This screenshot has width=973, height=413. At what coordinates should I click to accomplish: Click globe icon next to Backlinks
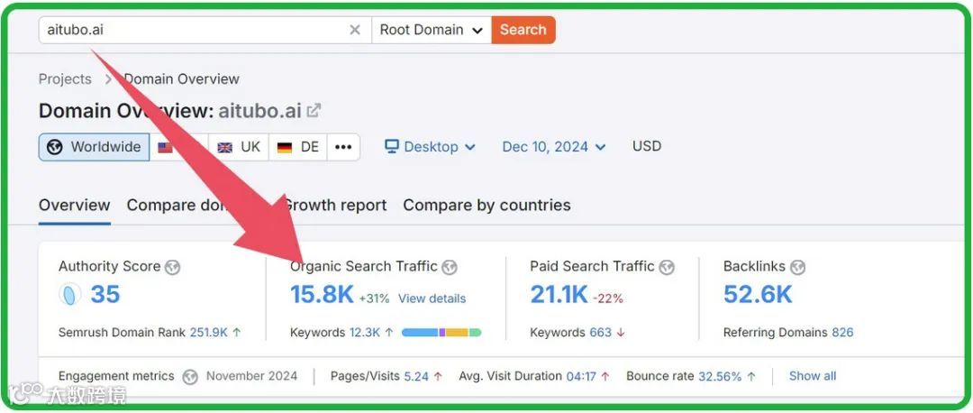tap(798, 267)
